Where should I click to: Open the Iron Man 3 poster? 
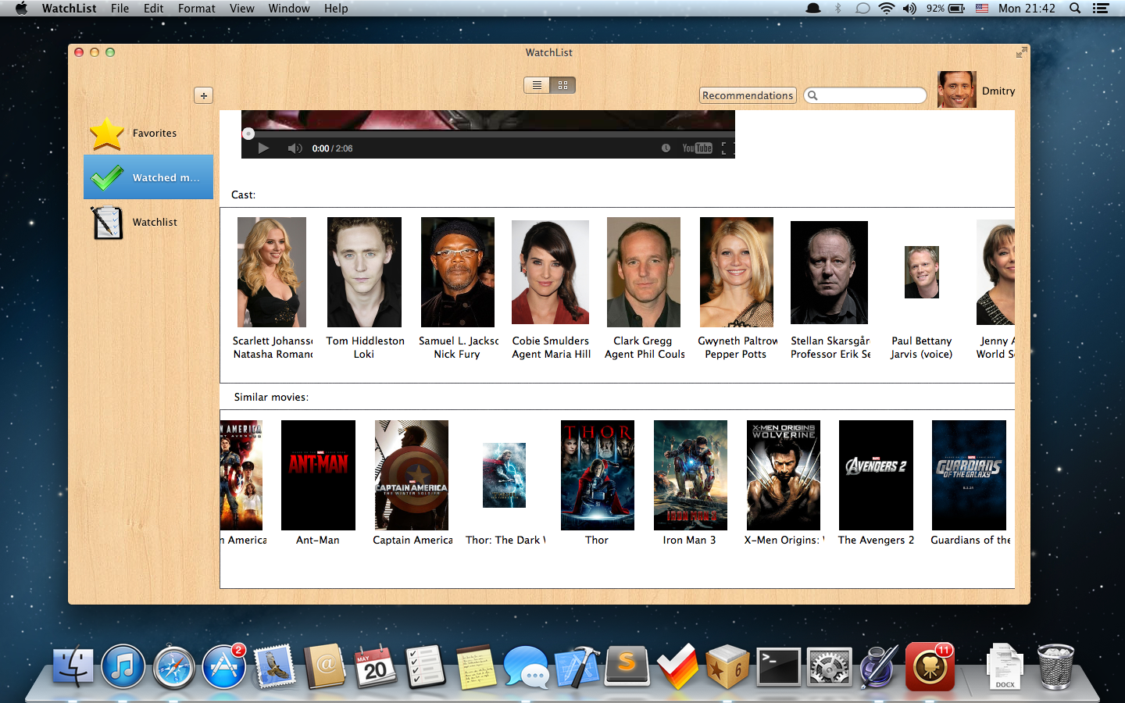pos(691,475)
